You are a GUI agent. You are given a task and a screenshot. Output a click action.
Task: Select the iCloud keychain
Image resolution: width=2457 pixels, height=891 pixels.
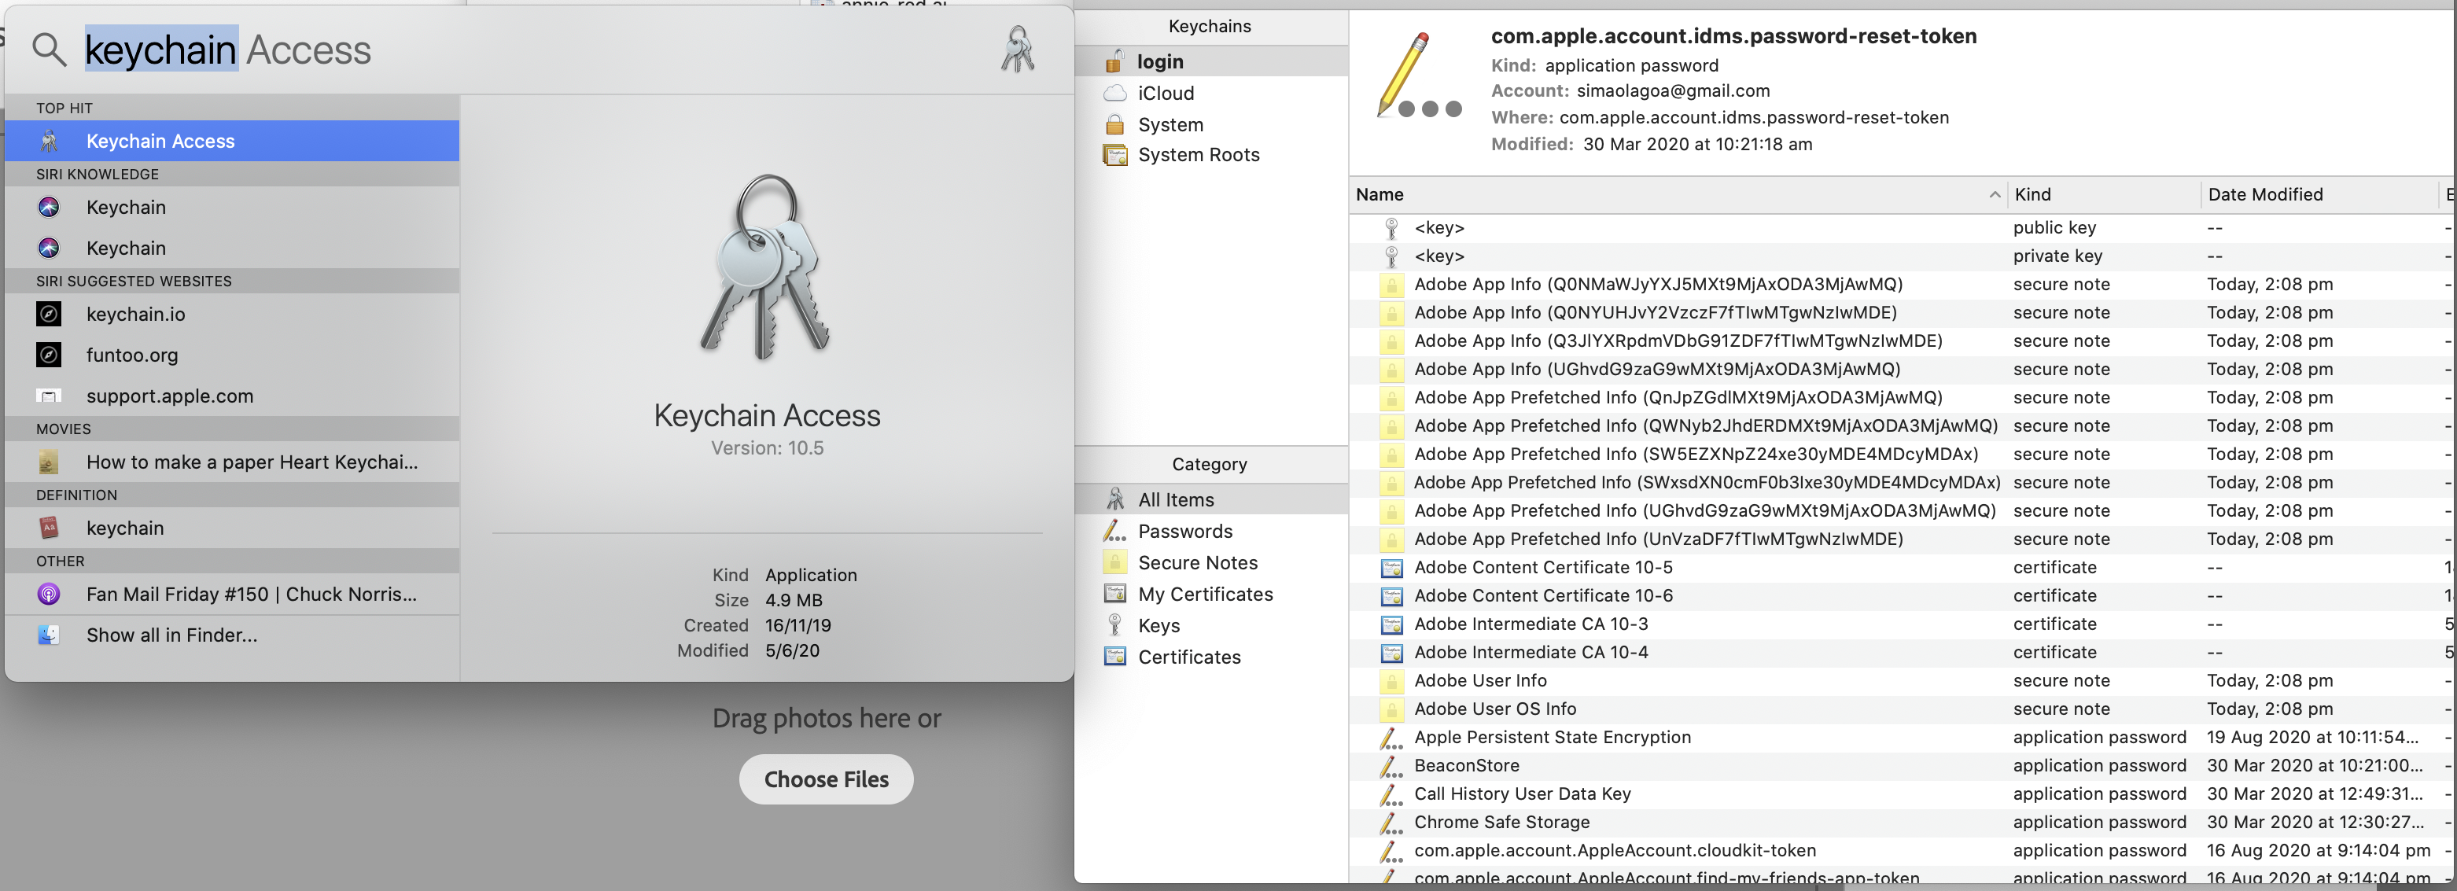[1165, 94]
